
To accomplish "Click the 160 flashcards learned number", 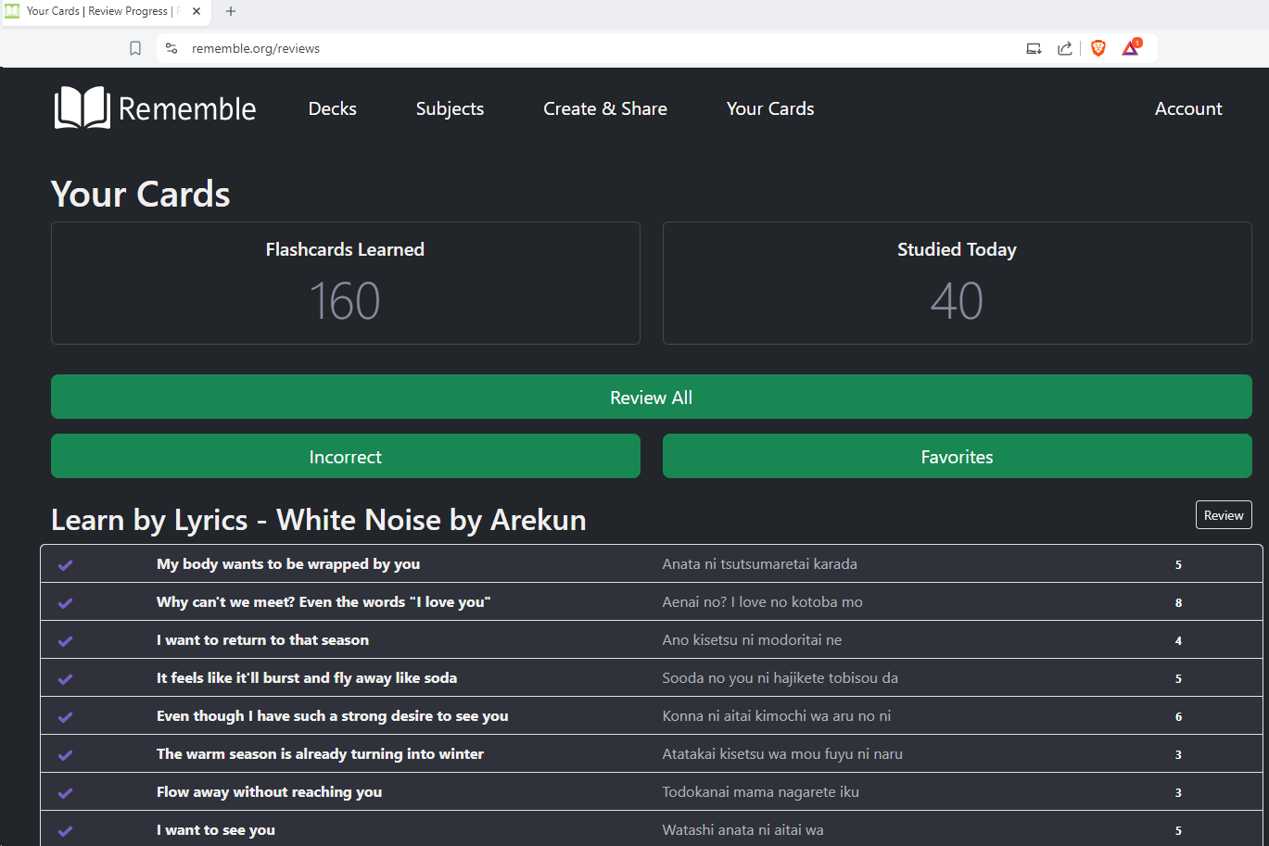I will tap(345, 301).
